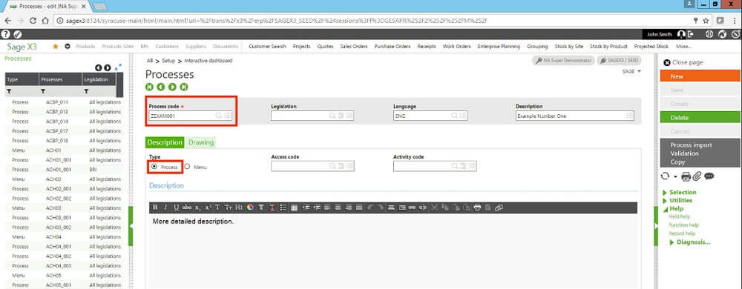Open the Purchase Orders menu item
The height and width of the screenshot is (289, 742).
[393, 46]
